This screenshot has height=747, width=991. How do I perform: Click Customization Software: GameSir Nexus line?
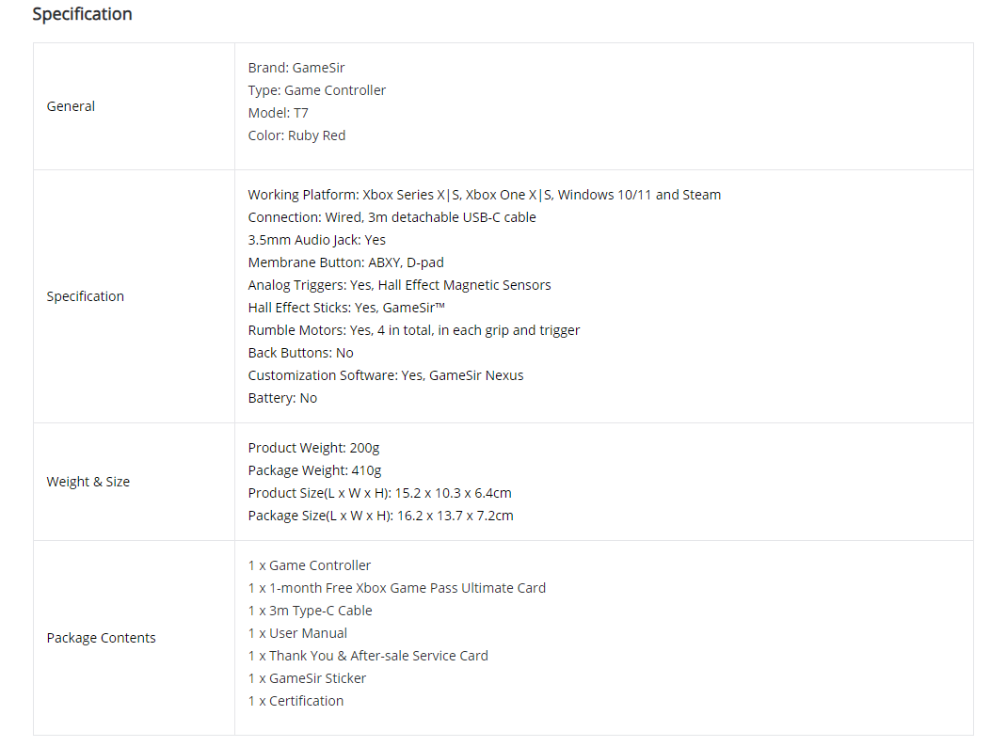(386, 375)
